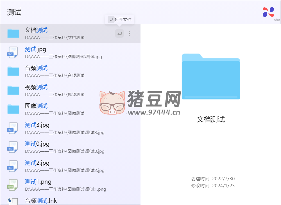Click the 文档测试 name in preview pane
This screenshot has height=205, width=281.
(x=211, y=119)
